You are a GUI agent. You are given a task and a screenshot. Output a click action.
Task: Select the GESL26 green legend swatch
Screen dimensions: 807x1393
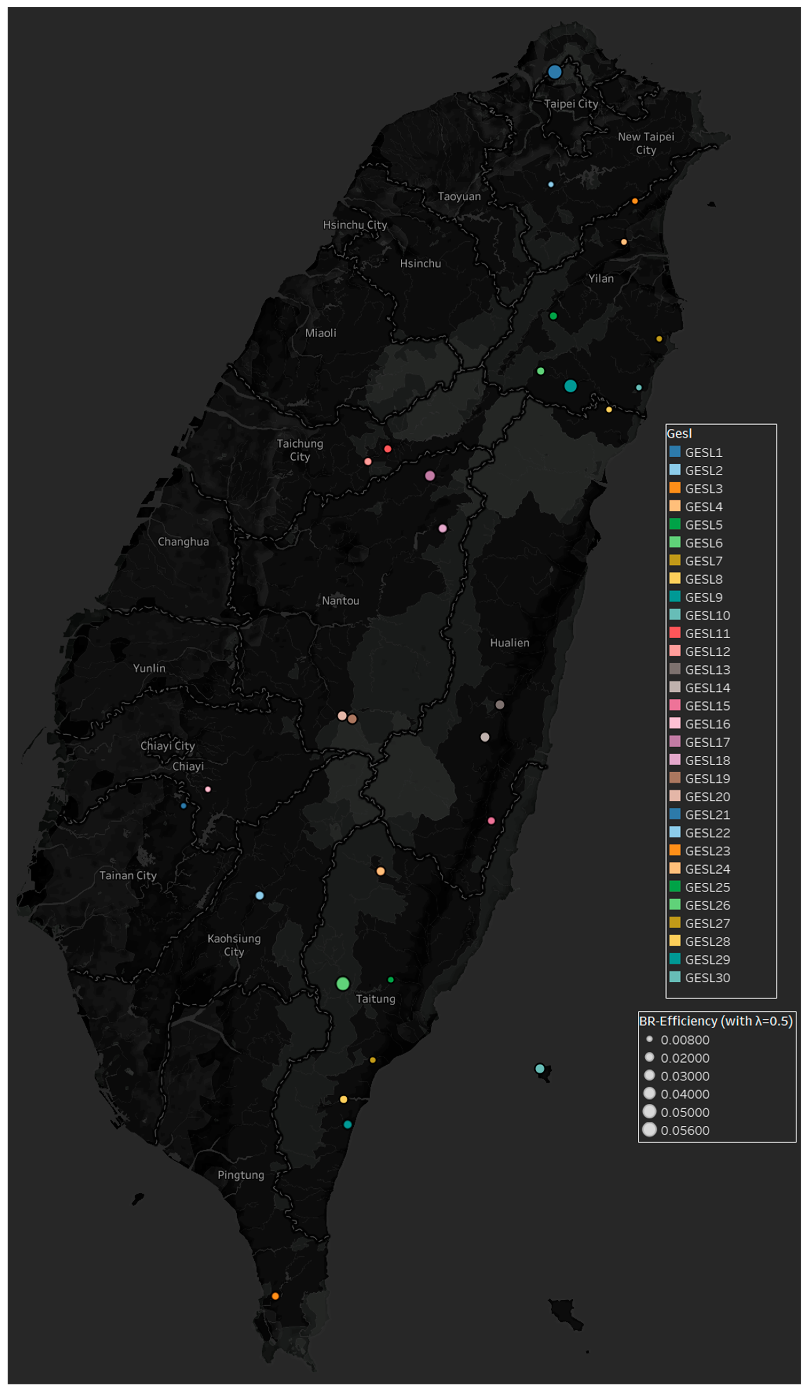[x=674, y=905]
